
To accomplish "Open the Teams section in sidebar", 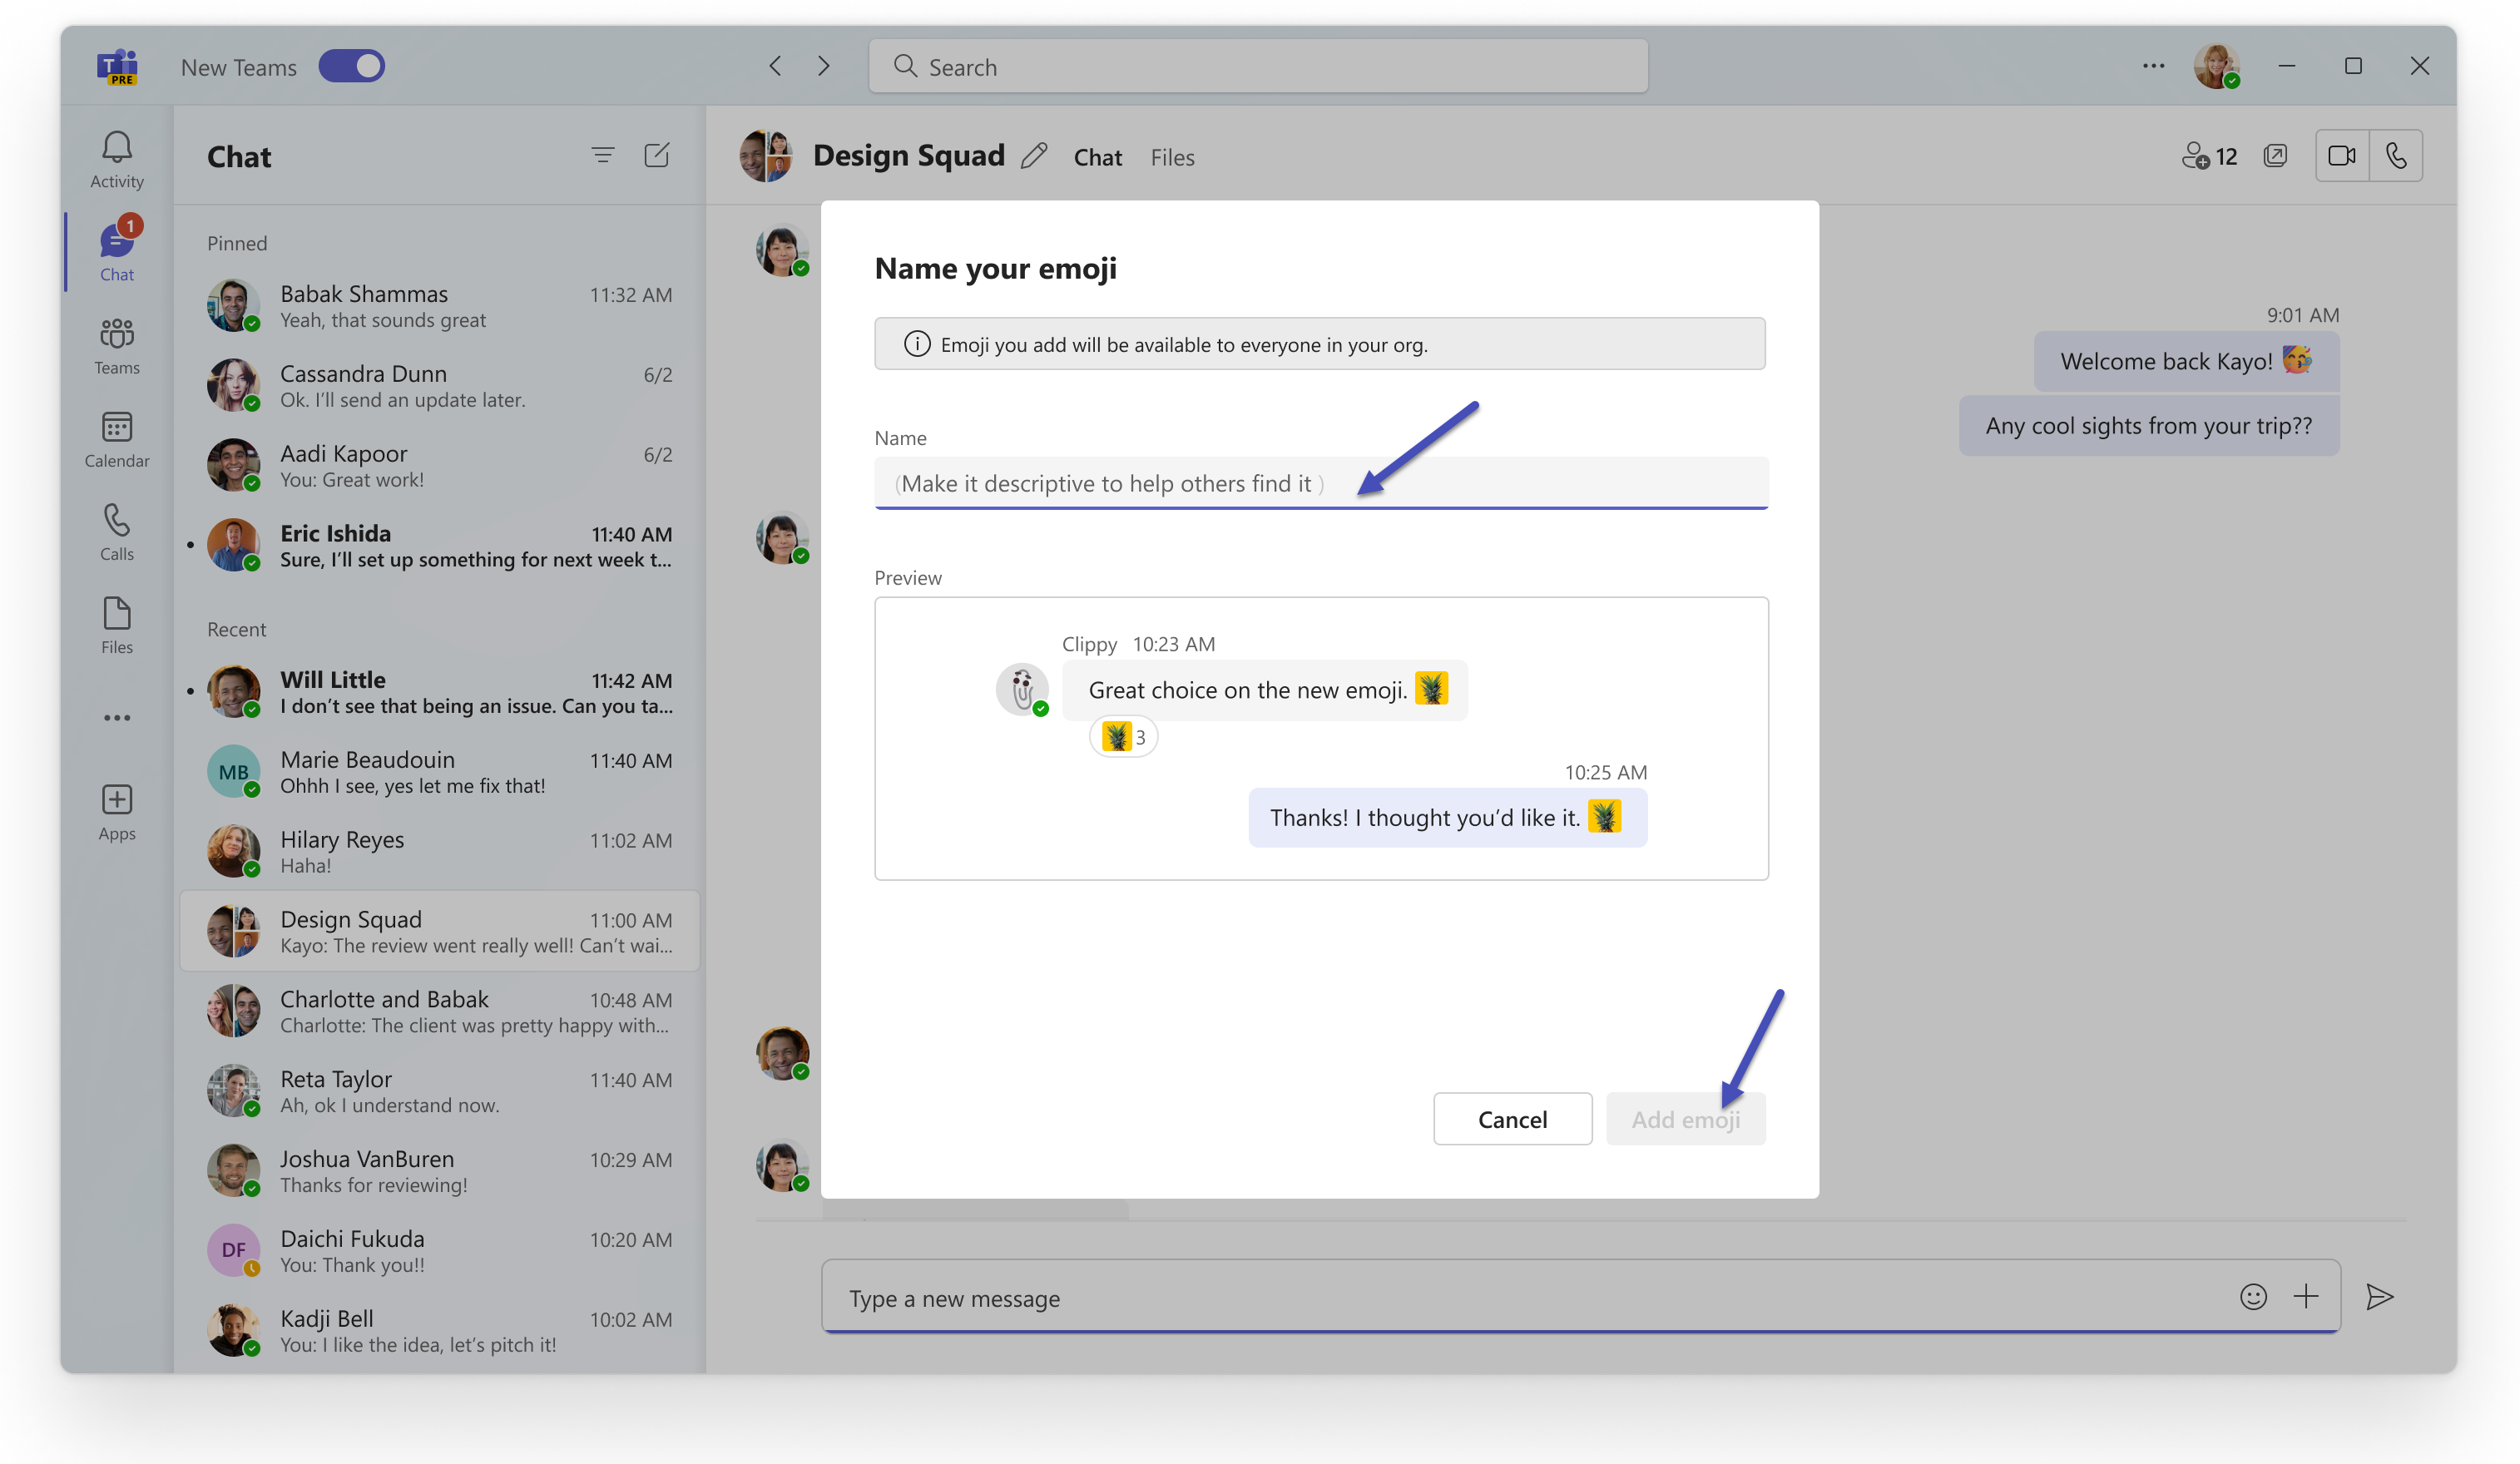I will click(116, 346).
